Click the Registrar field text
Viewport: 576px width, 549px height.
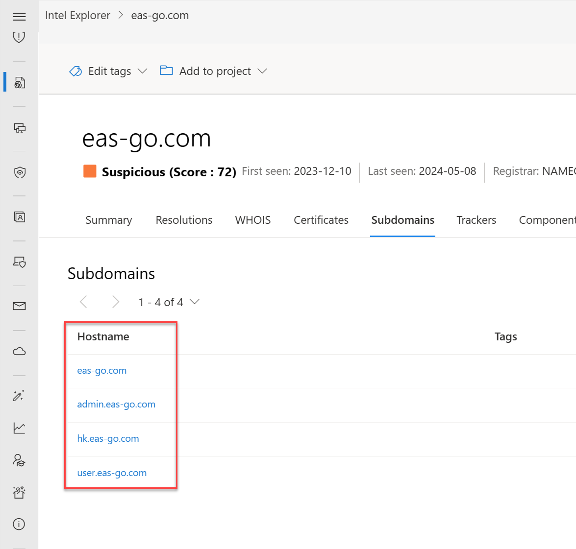pyautogui.click(x=534, y=171)
